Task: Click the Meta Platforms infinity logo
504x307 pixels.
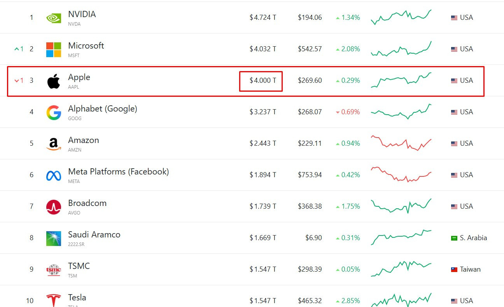Action: [54, 176]
